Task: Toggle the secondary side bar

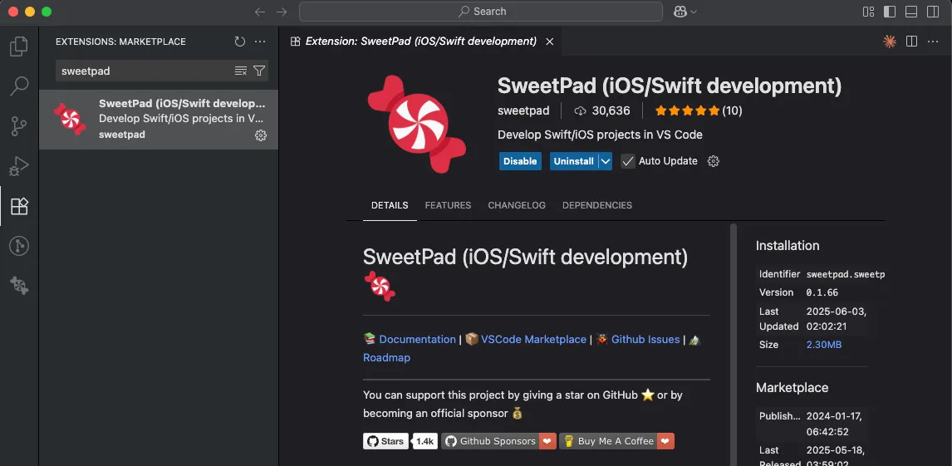Action: pyautogui.click(x=932, y=12)
